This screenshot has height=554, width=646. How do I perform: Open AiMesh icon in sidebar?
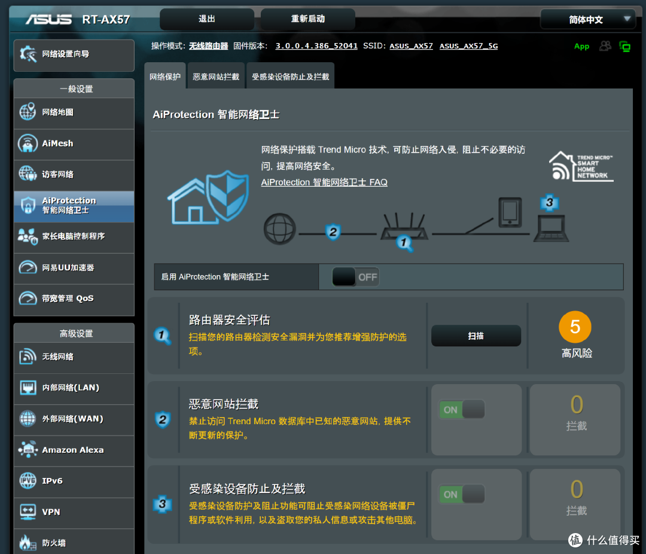[28, 143]
